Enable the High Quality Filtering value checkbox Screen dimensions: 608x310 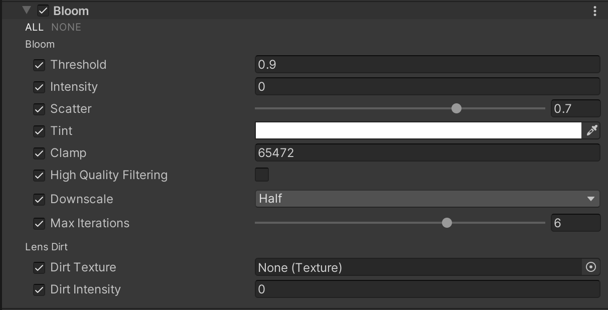click(262, 175)
